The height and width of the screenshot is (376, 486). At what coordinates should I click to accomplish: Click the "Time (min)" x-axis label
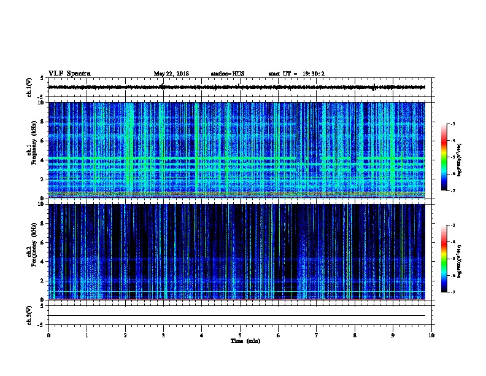tap(245, 341)
